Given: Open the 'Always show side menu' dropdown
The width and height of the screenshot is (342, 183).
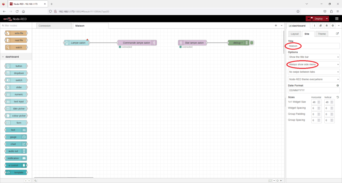Looking at the screenshot, I should tap(314, 64).
